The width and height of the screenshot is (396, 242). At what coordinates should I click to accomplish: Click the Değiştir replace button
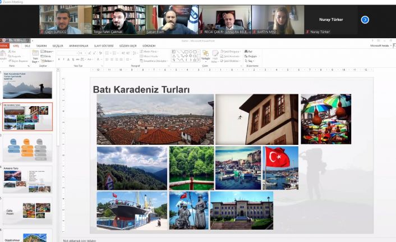coord(251,56)
